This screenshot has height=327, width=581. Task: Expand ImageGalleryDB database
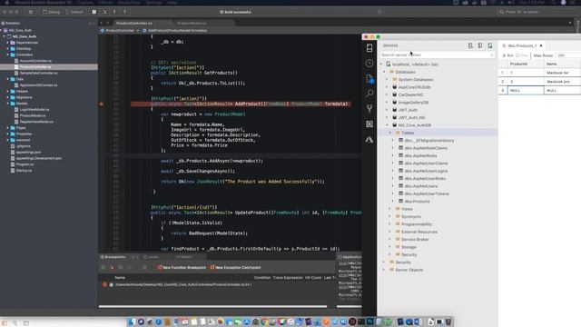(388, 103)
